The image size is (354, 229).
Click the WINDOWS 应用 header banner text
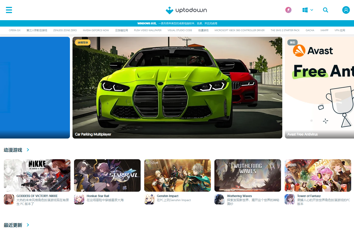pyautogui.click(x=177, y=24)
